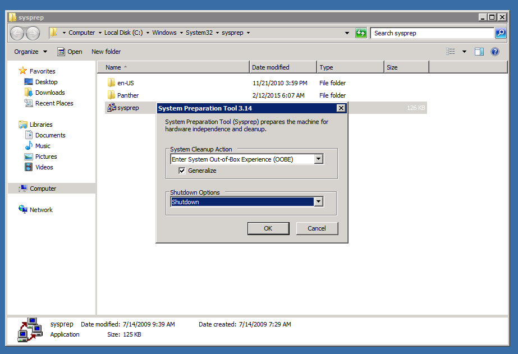Click the Computer icon in sidebar
518x354 pixels.
tap(23, 189)
